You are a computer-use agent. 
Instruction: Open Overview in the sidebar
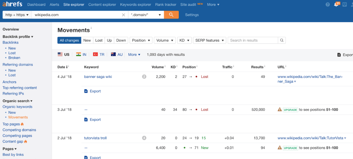click(11, 29)
